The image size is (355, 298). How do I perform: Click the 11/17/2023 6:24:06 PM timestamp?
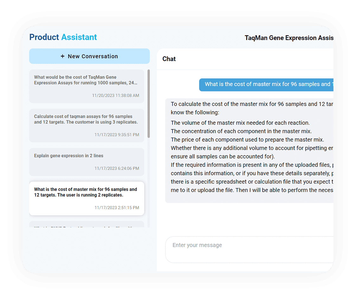coord(117,168)
